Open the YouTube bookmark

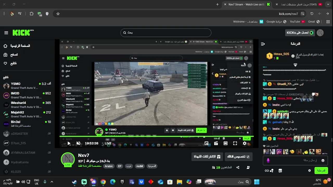click(x=297, y=22)
